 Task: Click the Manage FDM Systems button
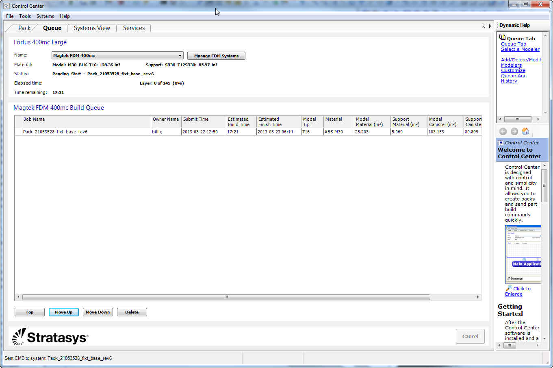click(216, 56)
